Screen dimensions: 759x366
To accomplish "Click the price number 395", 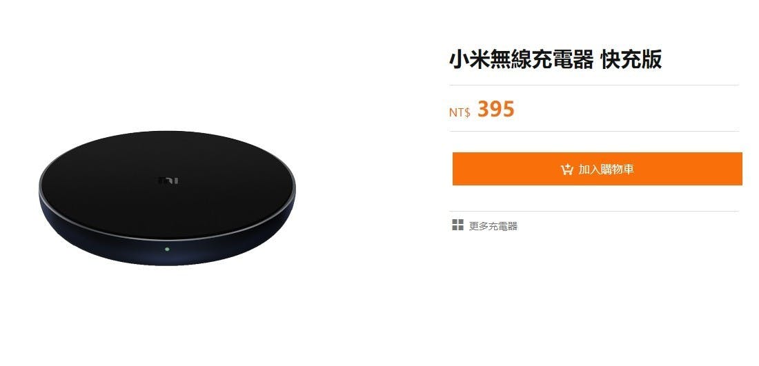I will 495,110.
